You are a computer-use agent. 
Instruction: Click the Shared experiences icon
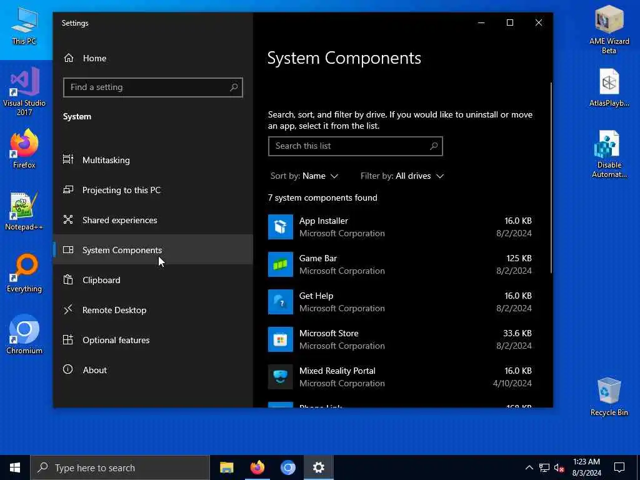click(68, 219)
